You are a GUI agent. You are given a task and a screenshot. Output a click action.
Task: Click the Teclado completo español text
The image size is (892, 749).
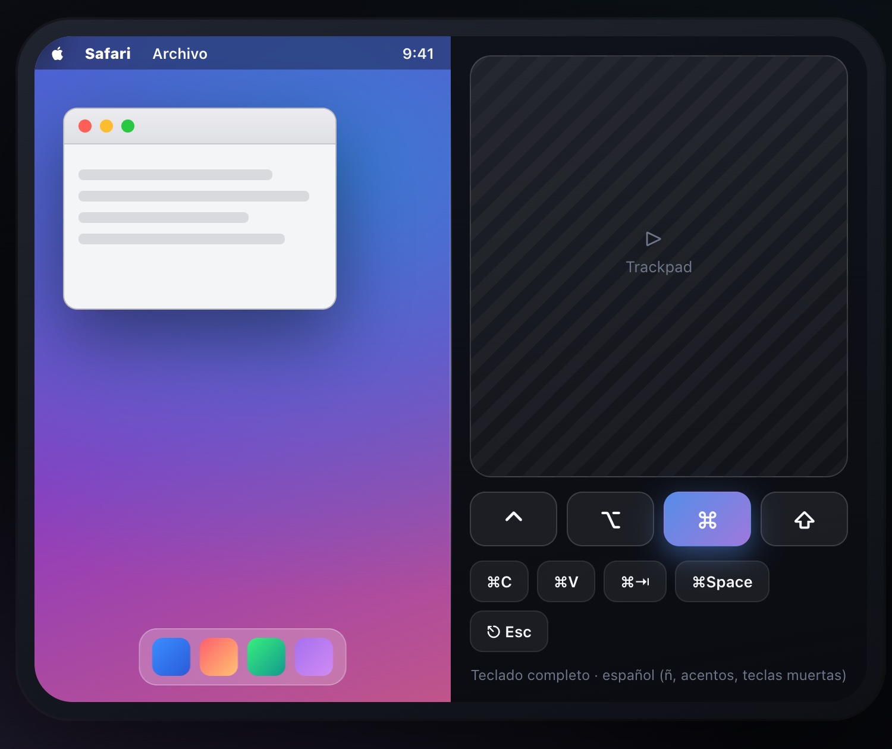point(658,675)
